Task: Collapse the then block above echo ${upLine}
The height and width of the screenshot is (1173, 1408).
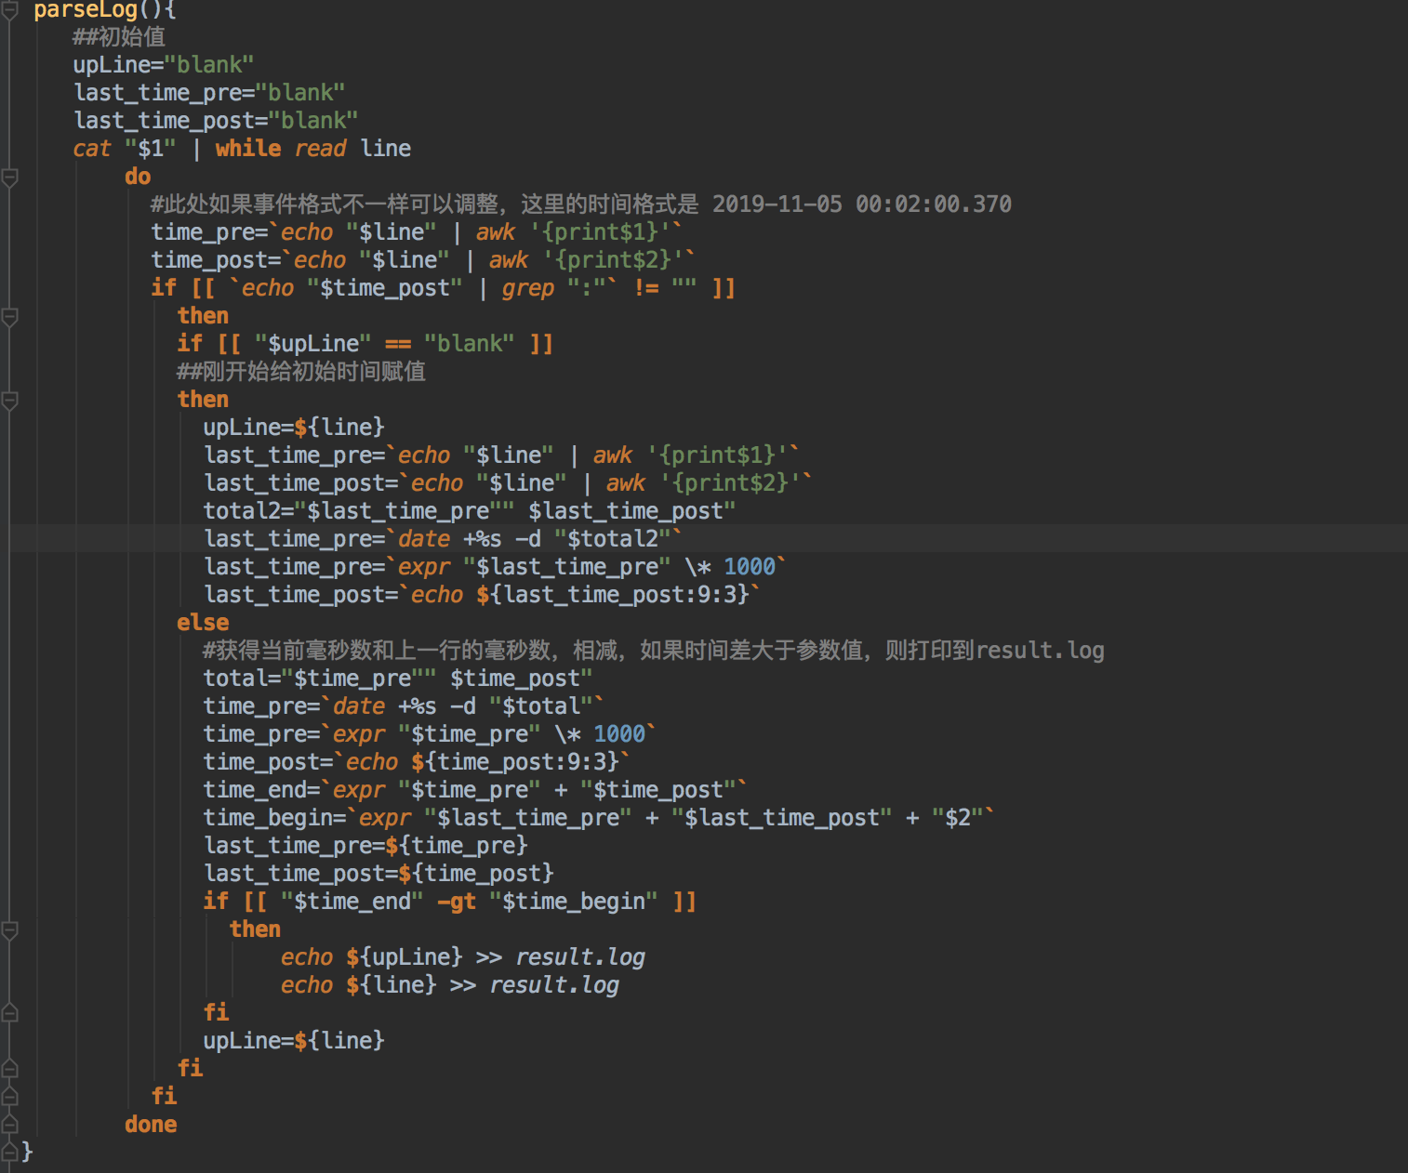Action: [x=9, y=929]
